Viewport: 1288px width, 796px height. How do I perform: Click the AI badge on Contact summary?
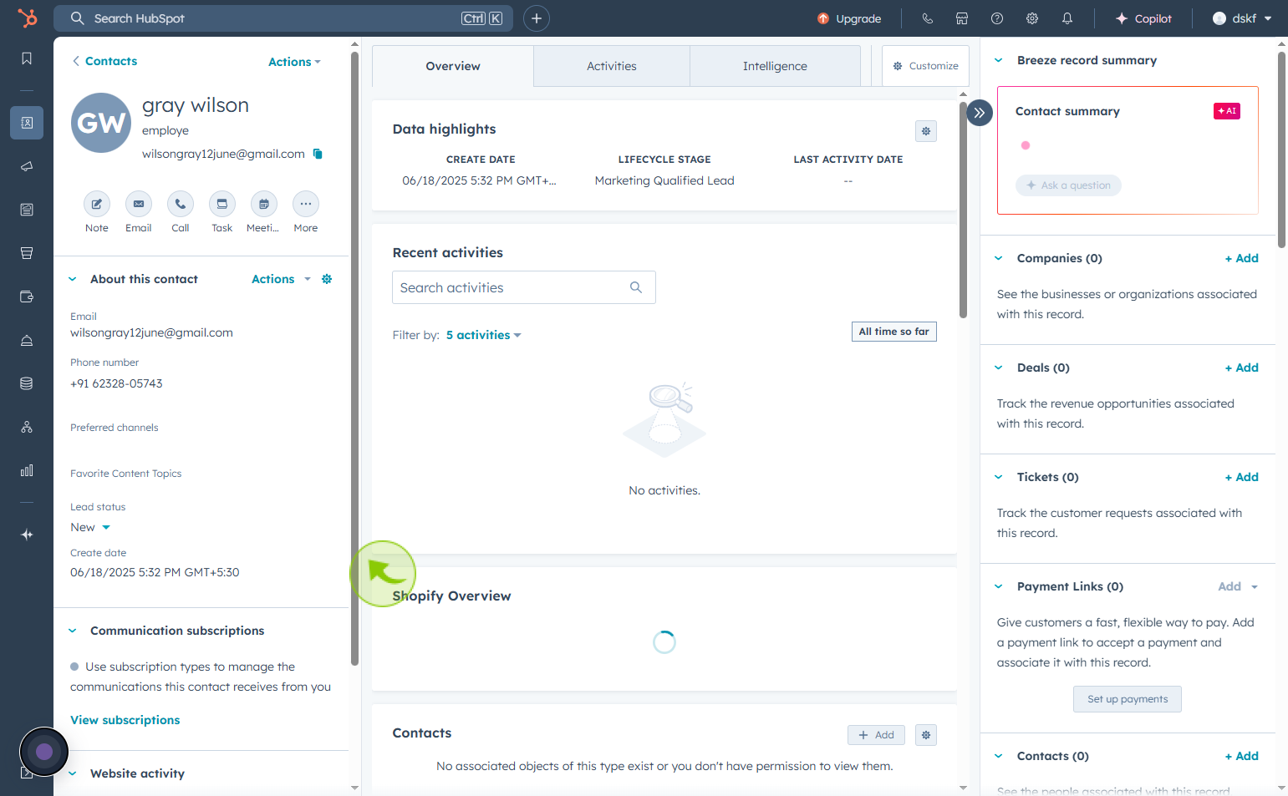[1227, 111]
